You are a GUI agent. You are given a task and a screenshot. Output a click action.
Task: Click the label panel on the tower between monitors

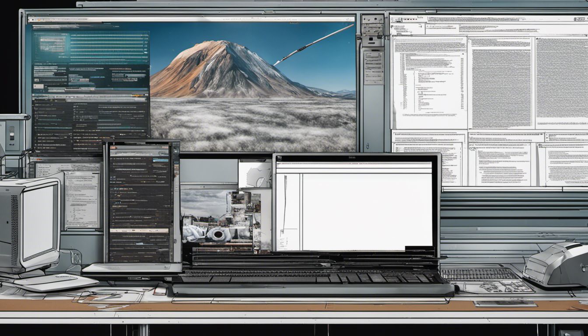tap(373, 68)
